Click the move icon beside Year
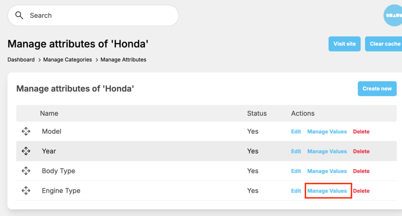The height and width of the screenshot is (216, 402). point(26,151)
